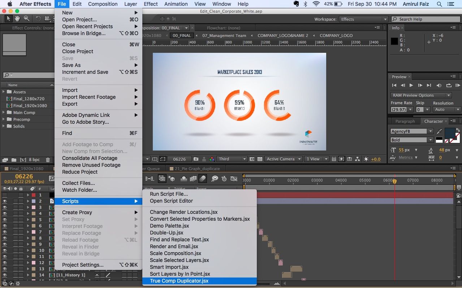Enable Draft 3D in timeline
Viewport: 462px width, 288px height.
[172, 178]
